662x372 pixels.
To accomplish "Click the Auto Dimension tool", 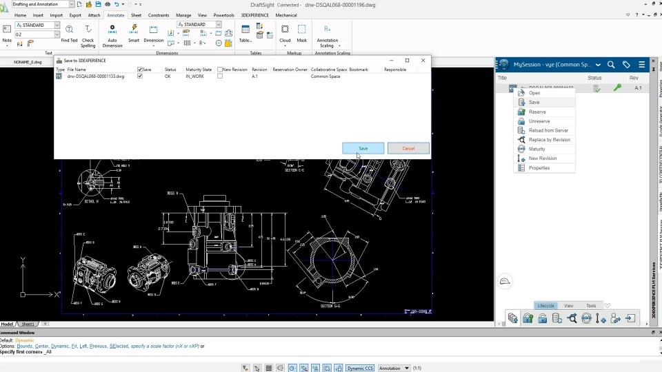I will coord(112,34).
